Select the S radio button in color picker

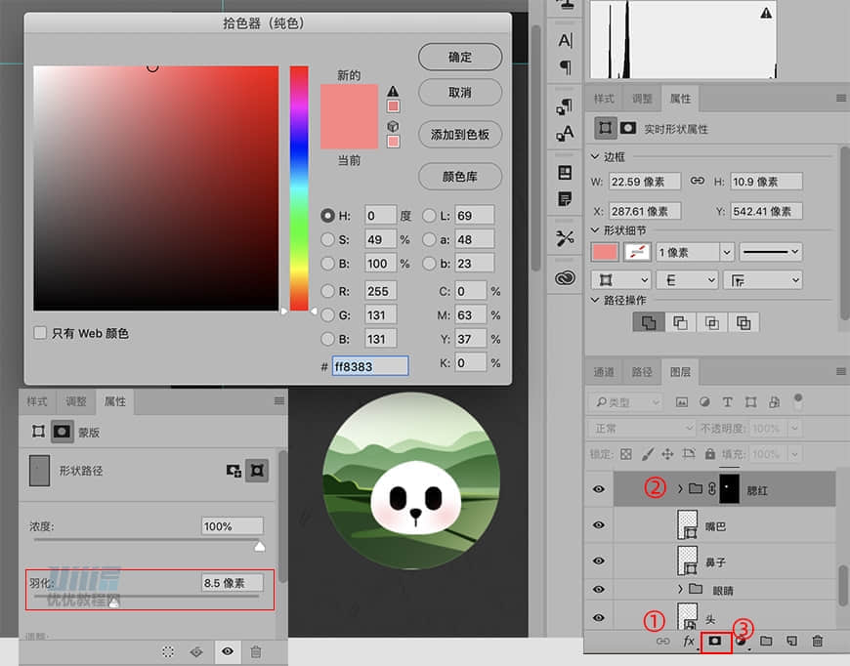coord(327,239)
